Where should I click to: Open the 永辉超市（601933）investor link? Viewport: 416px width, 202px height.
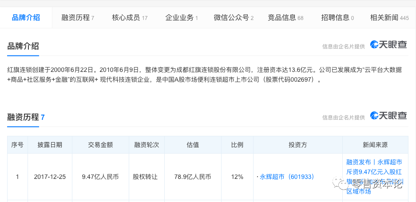287,177
